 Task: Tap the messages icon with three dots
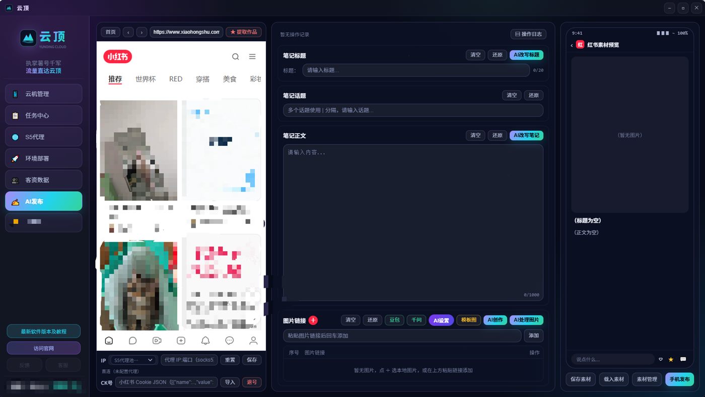point(230,341)
